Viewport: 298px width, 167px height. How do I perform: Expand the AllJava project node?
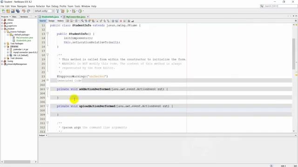tap(2, 20)
